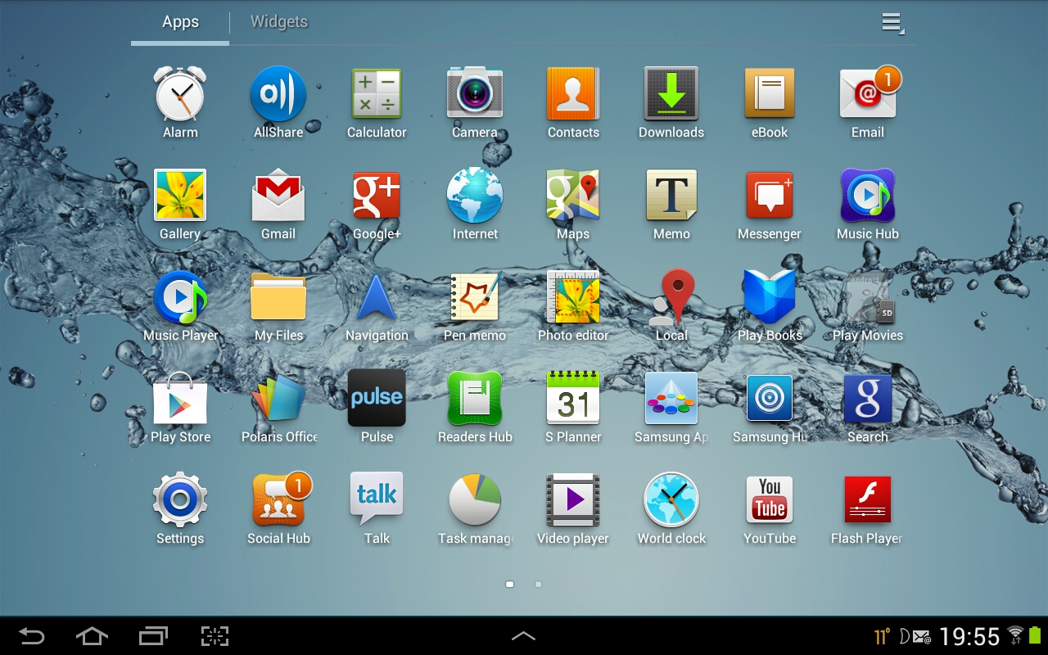Screen dimensions: 1048x655
Task: Take a screenshot with the capture button
Action: point(215,636)
